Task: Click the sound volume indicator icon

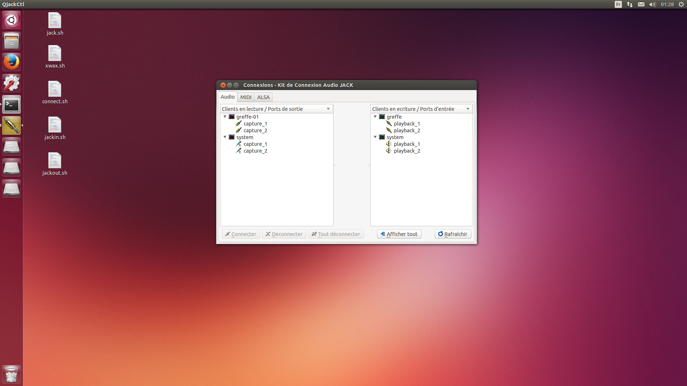Action: [652, 4]
